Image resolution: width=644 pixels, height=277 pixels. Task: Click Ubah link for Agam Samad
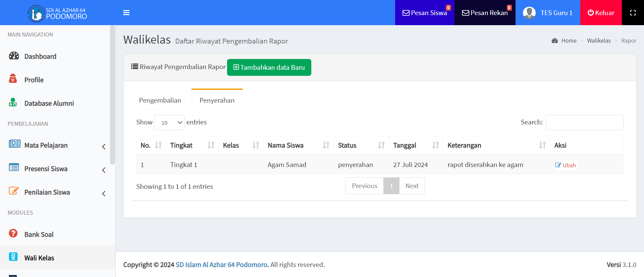(x=566, y=165)
